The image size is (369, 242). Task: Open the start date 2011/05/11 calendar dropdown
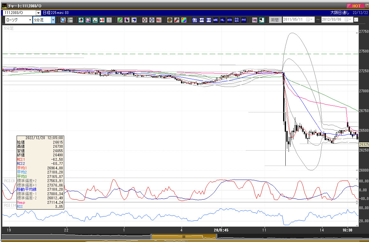tap(309, 19)
